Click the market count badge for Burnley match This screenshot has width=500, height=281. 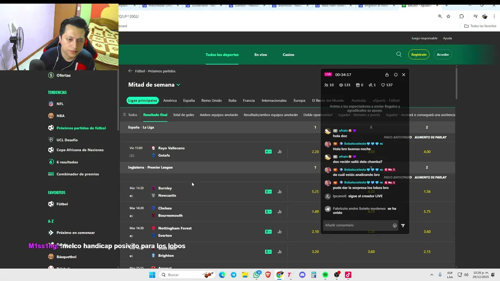[x=268, y=192]
